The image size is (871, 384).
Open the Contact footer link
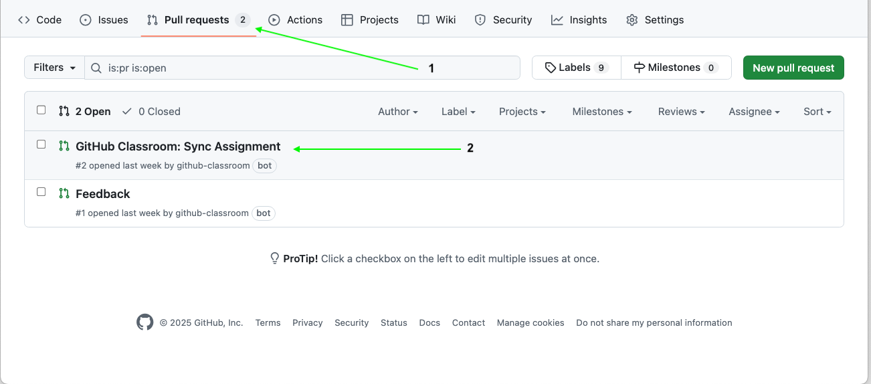468,322
